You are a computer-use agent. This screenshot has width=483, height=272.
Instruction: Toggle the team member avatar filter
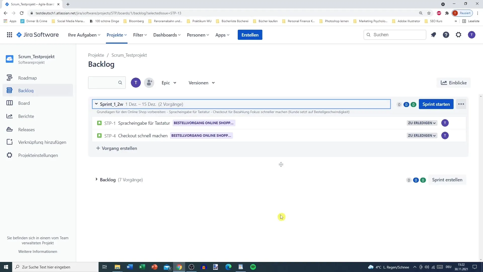(136, 83)
